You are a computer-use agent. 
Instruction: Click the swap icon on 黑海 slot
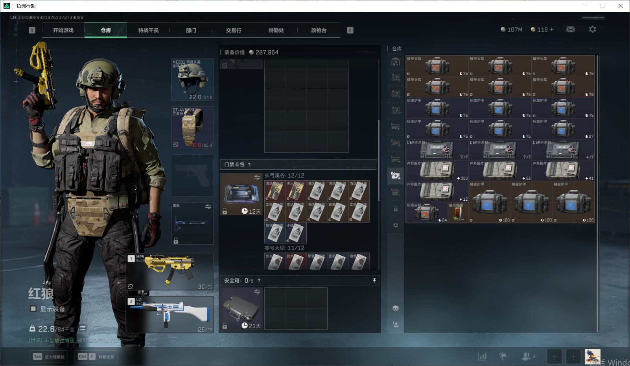(208, 207)
